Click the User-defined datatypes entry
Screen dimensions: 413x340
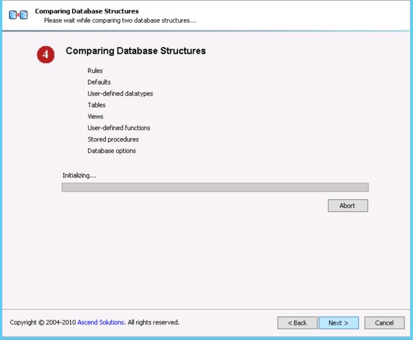tap(120, 94)
